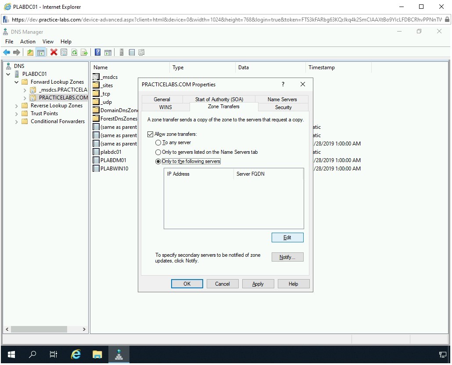Expand the Conditional Forwarders node
The width and height of the screenshot is (452, 365).
pos(17,121)
